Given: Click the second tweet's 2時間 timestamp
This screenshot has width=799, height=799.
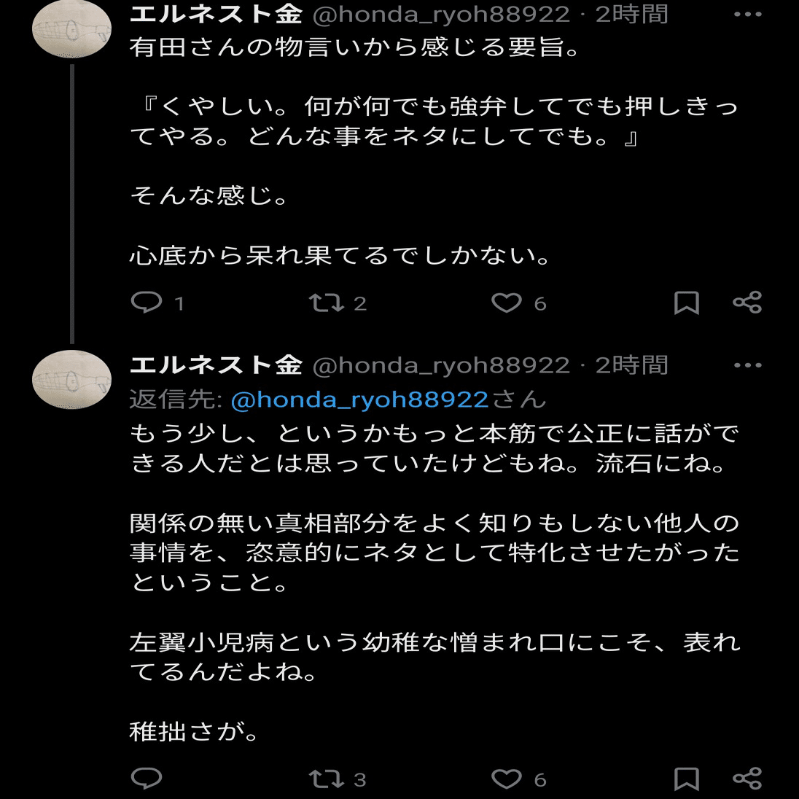Looking at the screenshot, I should tap(631, 365).
